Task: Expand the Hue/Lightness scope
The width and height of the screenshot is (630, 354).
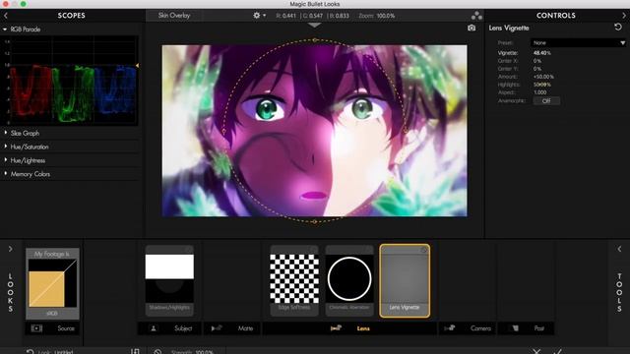Action: click(x=6, y=160)
